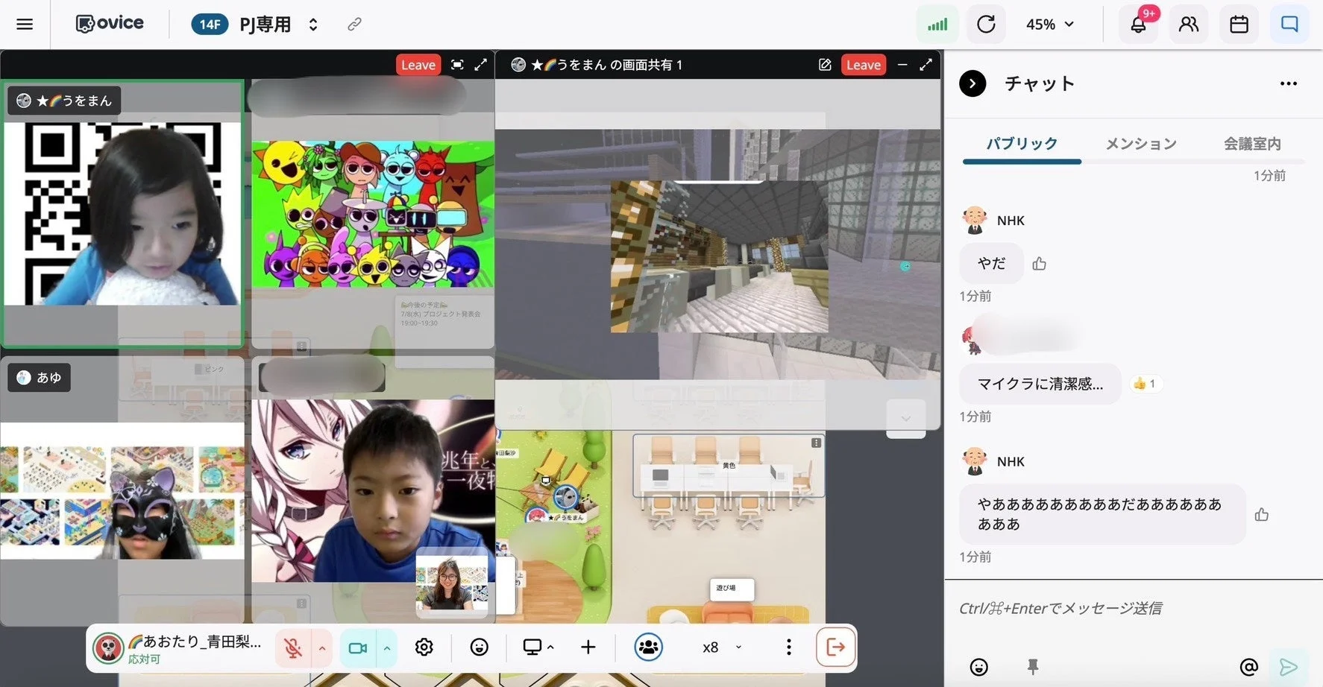Select あゆ video tile
The height and width of the screenshot is (687, 1323).
[122, 490]
